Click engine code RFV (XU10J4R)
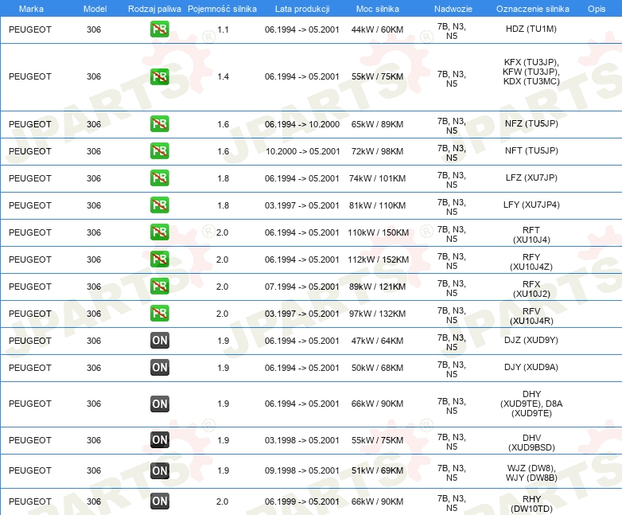 [x=531, y=316]
